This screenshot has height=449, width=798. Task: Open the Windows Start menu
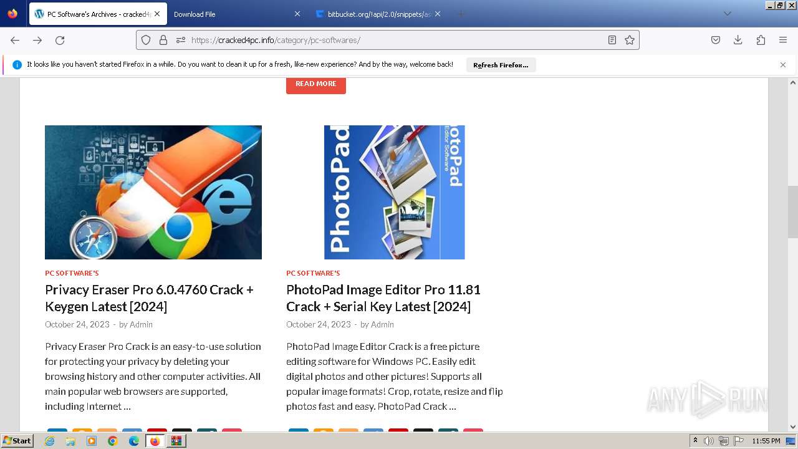tap(17, 441)
